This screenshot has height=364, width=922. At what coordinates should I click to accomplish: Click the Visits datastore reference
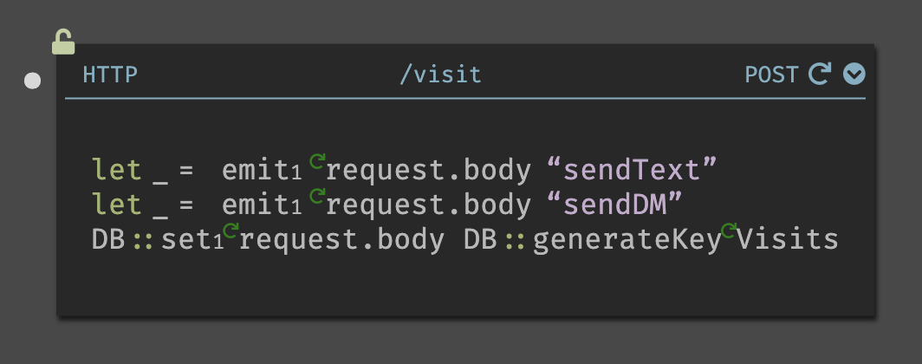tap(788, 241)
